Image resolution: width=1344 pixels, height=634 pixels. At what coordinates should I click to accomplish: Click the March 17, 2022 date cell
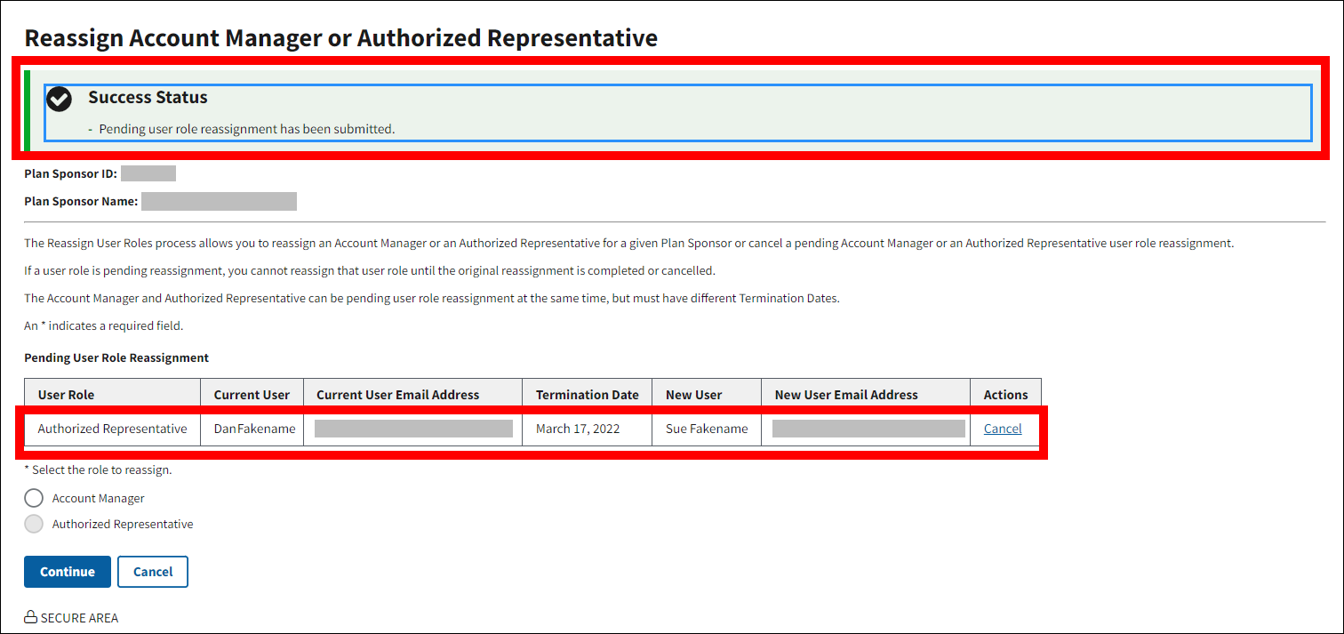coord(578,429)
